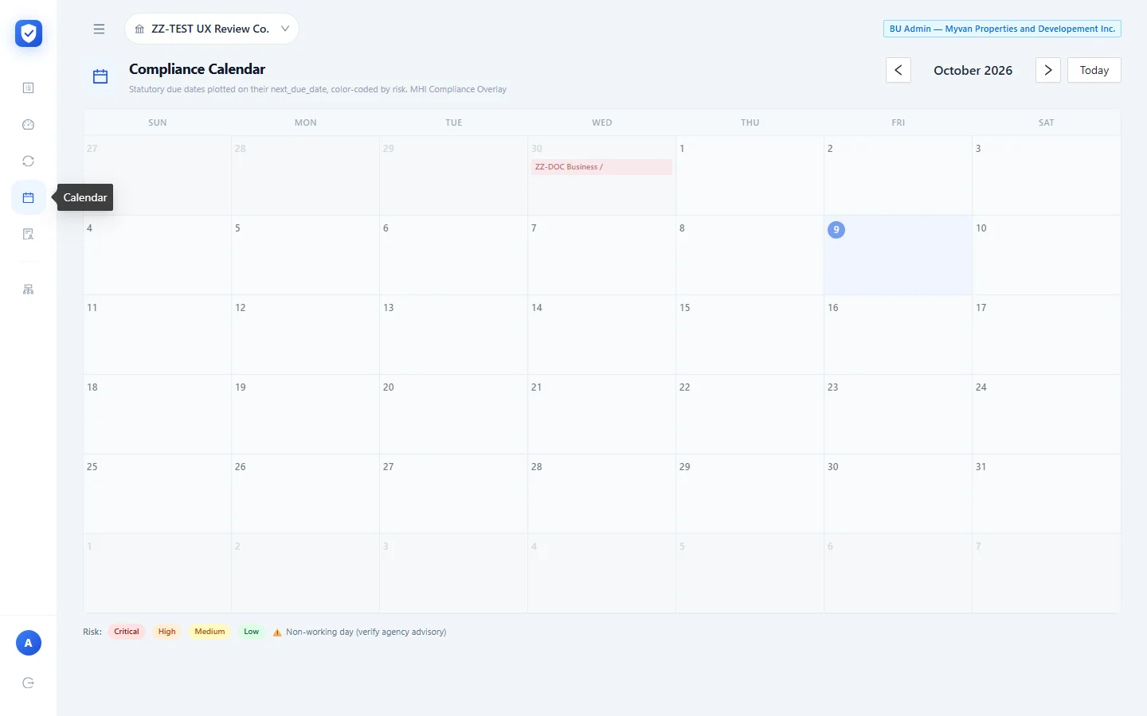Click the Compliance Calendar title
Screen dimensions: 1147x716
(197, 69)
